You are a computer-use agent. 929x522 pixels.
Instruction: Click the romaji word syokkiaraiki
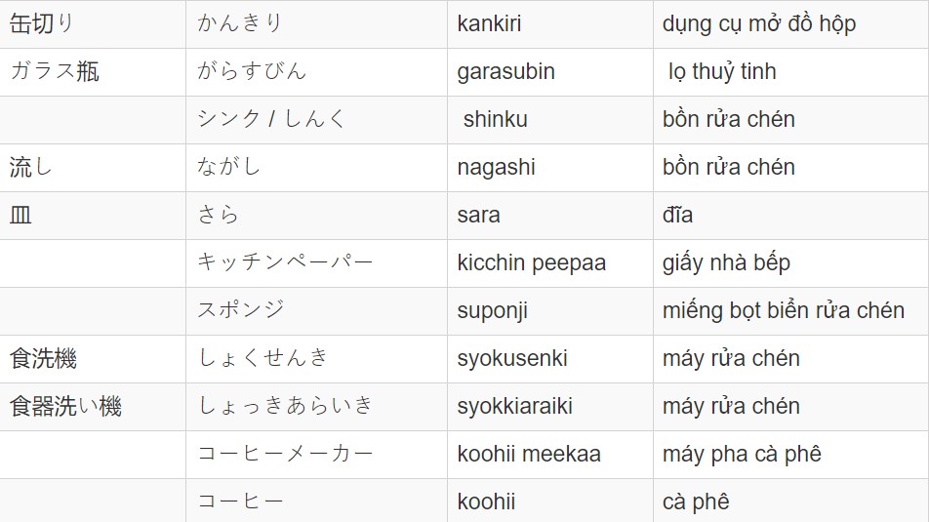click(515, 407)
